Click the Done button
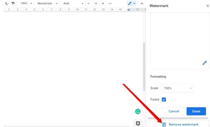This screenshot has height=127, width=210. pos(196,111)
